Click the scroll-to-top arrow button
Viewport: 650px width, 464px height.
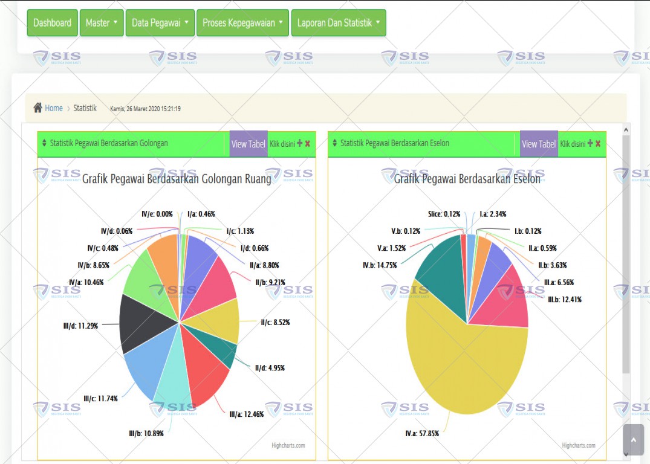634,440
